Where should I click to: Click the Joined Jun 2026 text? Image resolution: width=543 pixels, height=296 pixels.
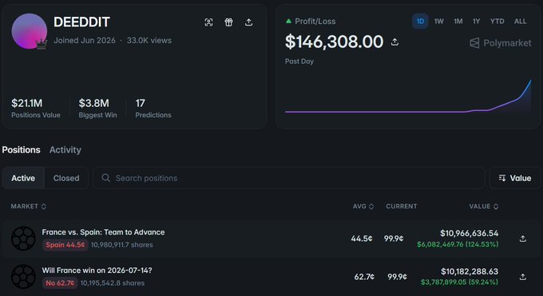coord(85,40)
